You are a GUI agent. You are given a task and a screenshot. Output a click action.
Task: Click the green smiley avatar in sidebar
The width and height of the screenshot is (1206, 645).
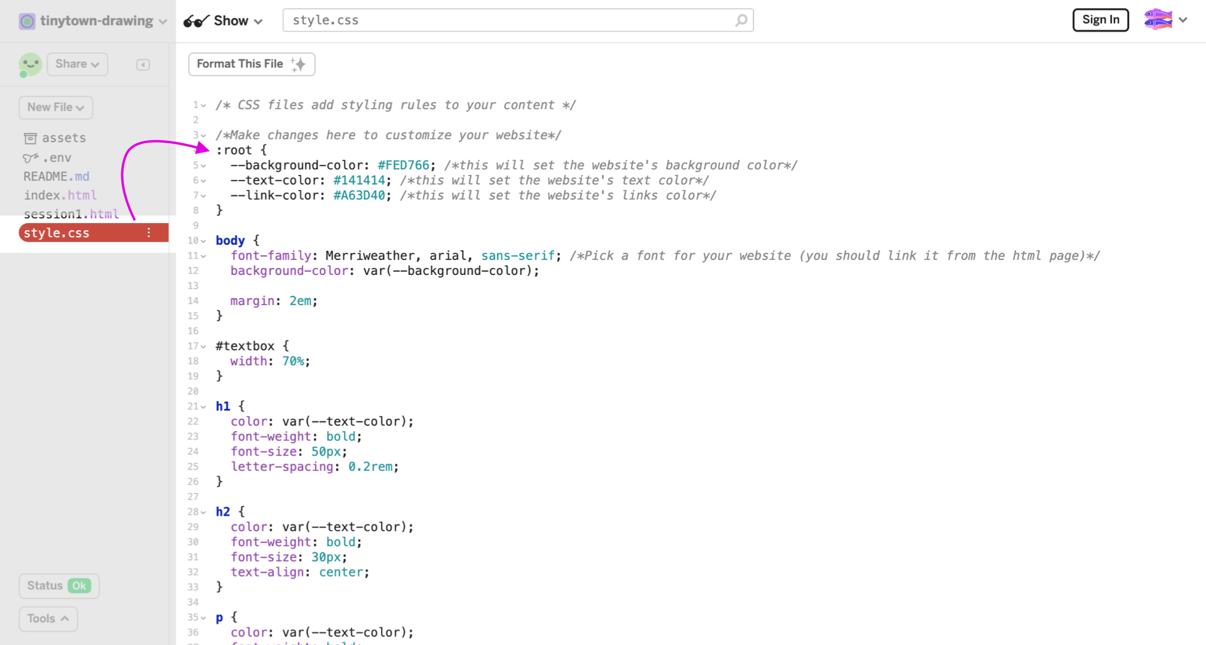tap(30, 64)
